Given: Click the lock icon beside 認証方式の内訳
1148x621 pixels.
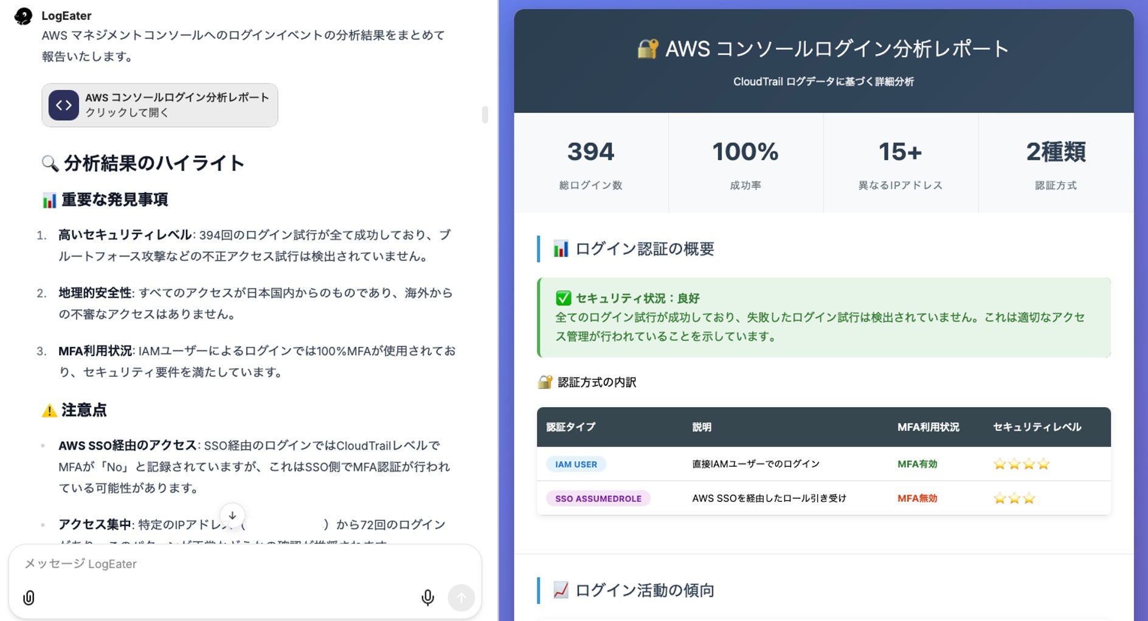Looking at the screenshot, I should [x=545, y=382].
